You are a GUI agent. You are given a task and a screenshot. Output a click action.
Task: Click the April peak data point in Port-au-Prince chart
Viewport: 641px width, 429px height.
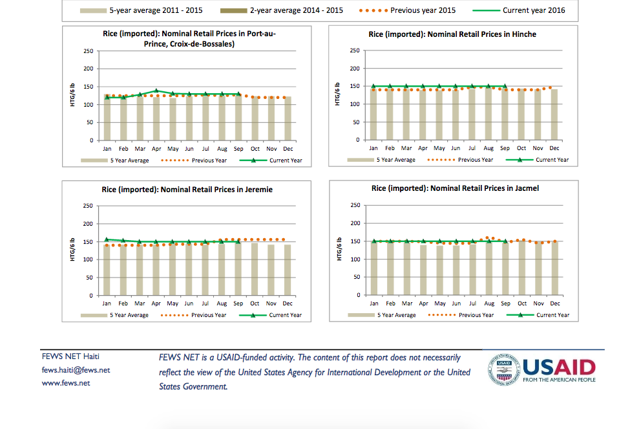[x=156, y=91]
